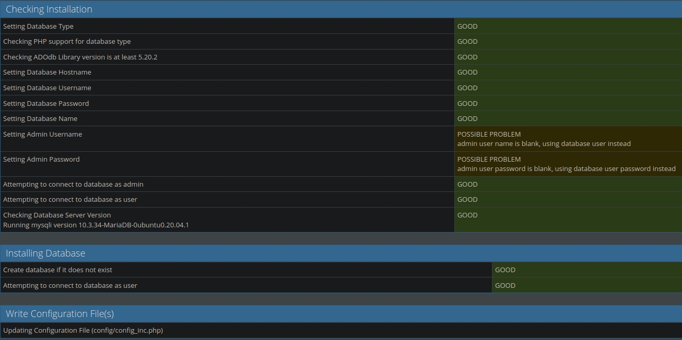682x340 pixels.
Task: Click the Write Configuration File(s) header
Action: [x=60, y=314]
